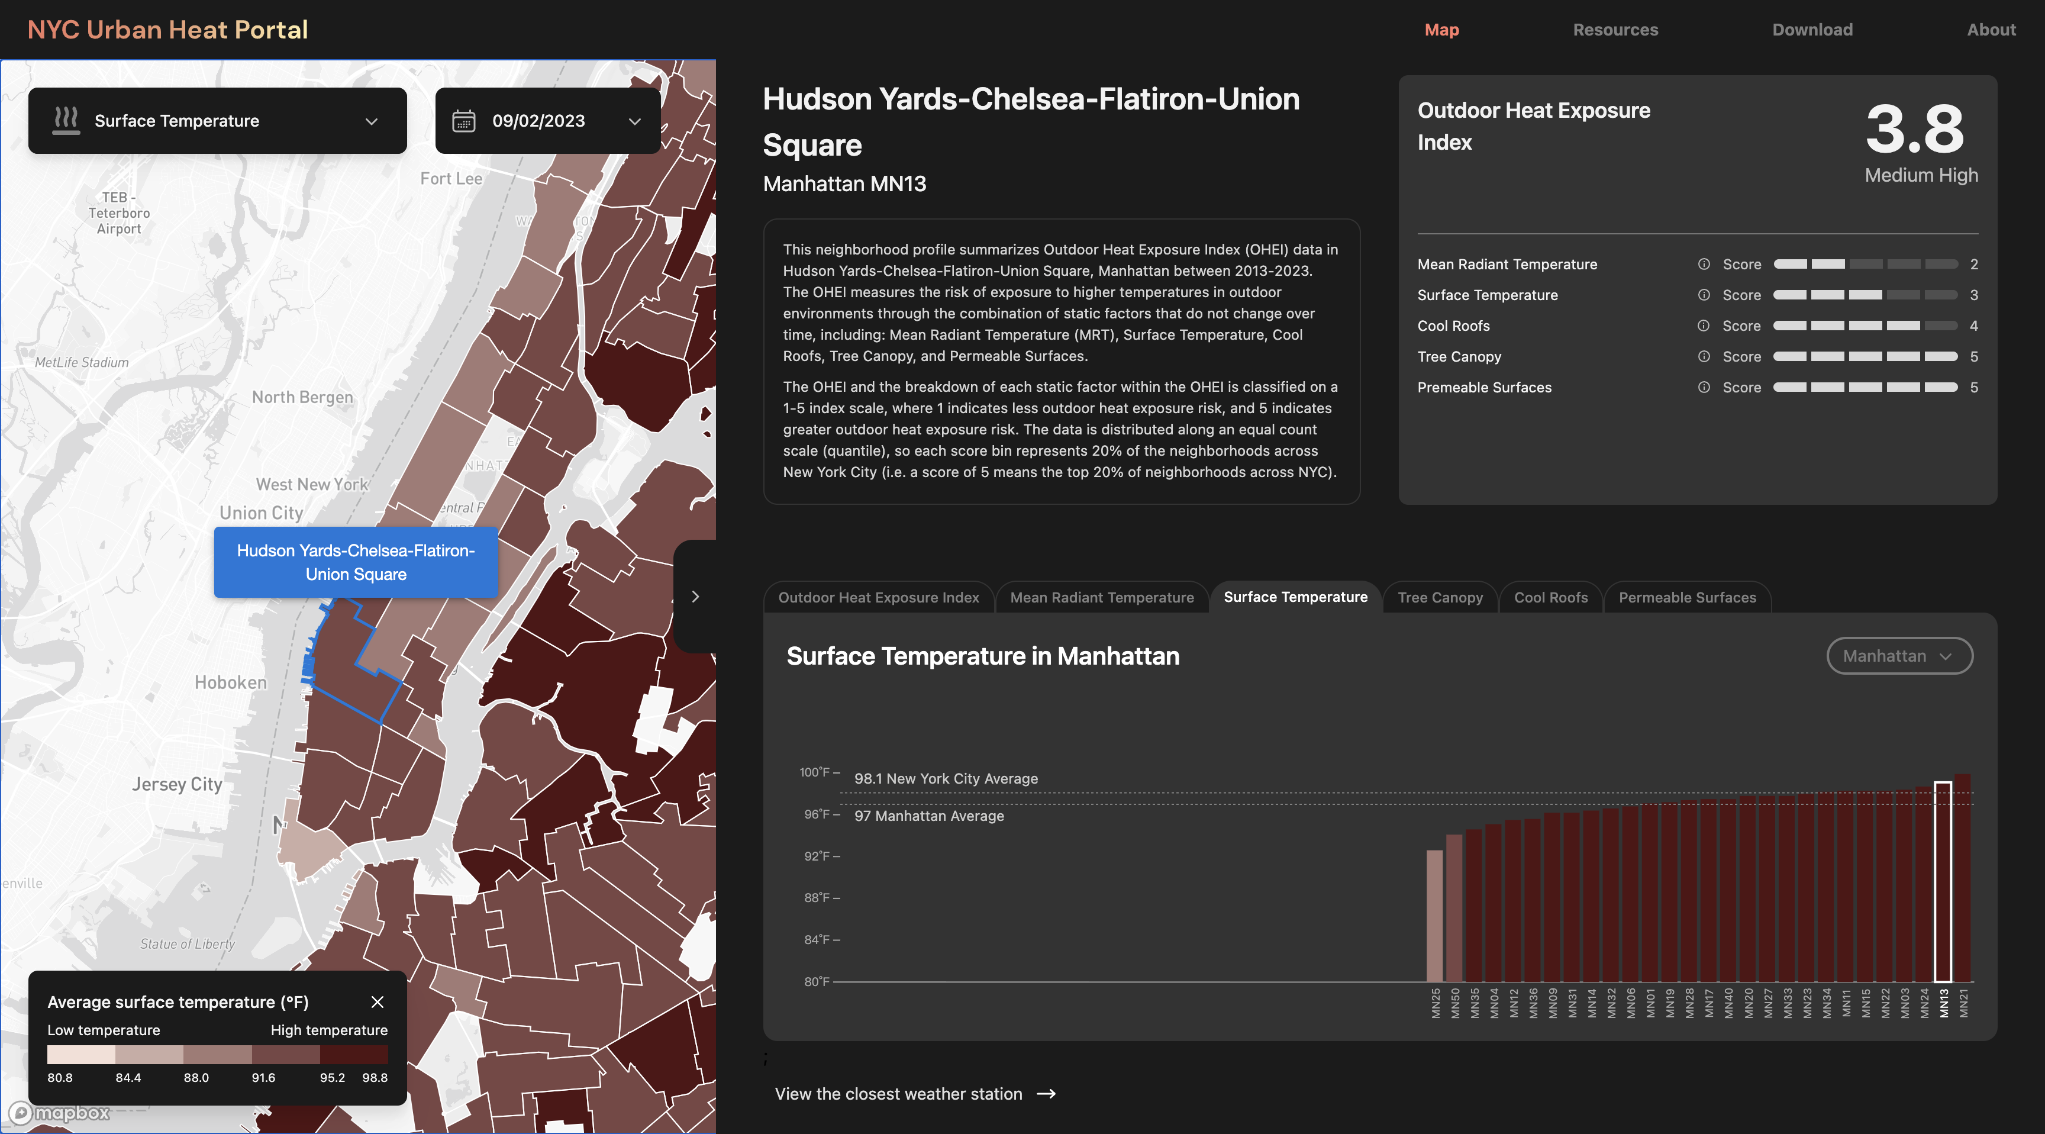Click info icon beside Tree Canopy score
2045x1134 pixels.
1704,356
